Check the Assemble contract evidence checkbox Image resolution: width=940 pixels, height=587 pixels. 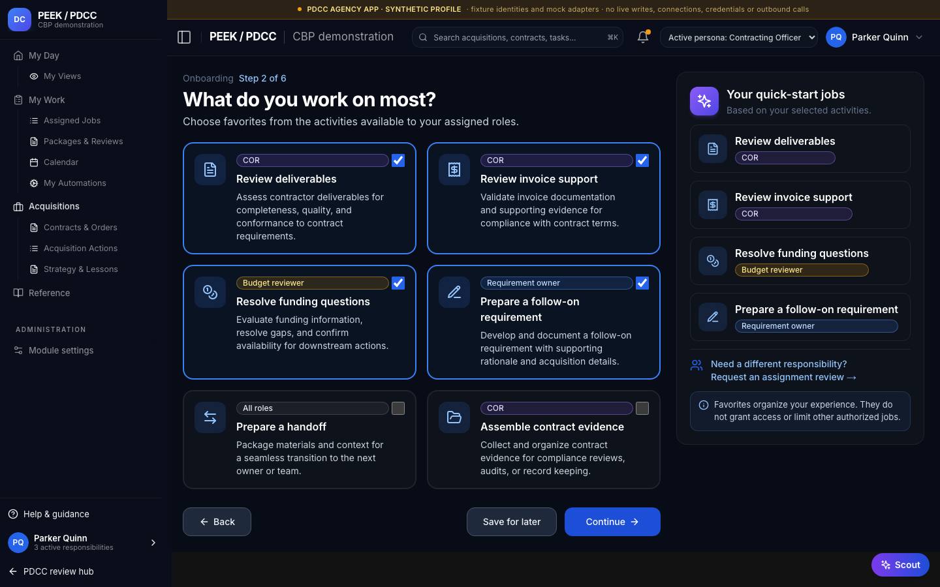tap(642, 408)
